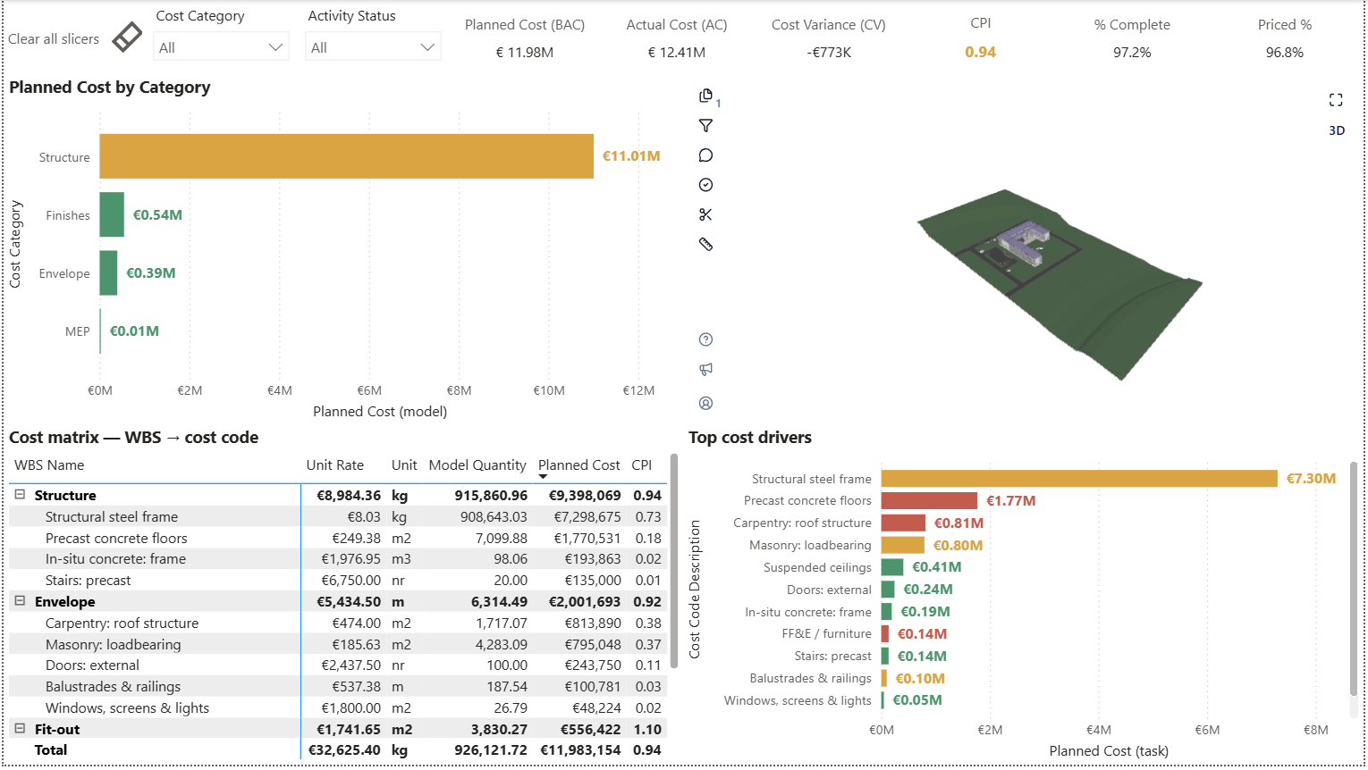Open the filter icon in 3D viewer

pyautogui.click(x=706, y=126)
